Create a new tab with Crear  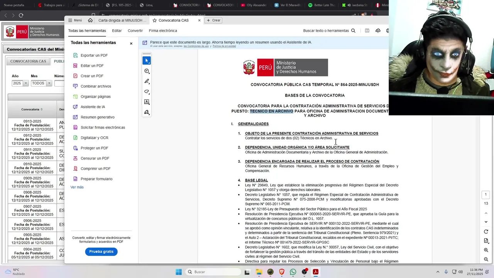coord(213,20)
